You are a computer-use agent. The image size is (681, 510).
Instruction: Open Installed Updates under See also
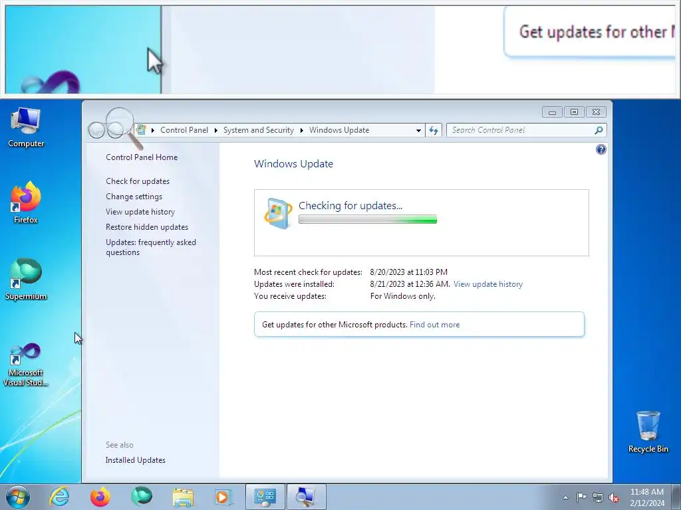136,460
